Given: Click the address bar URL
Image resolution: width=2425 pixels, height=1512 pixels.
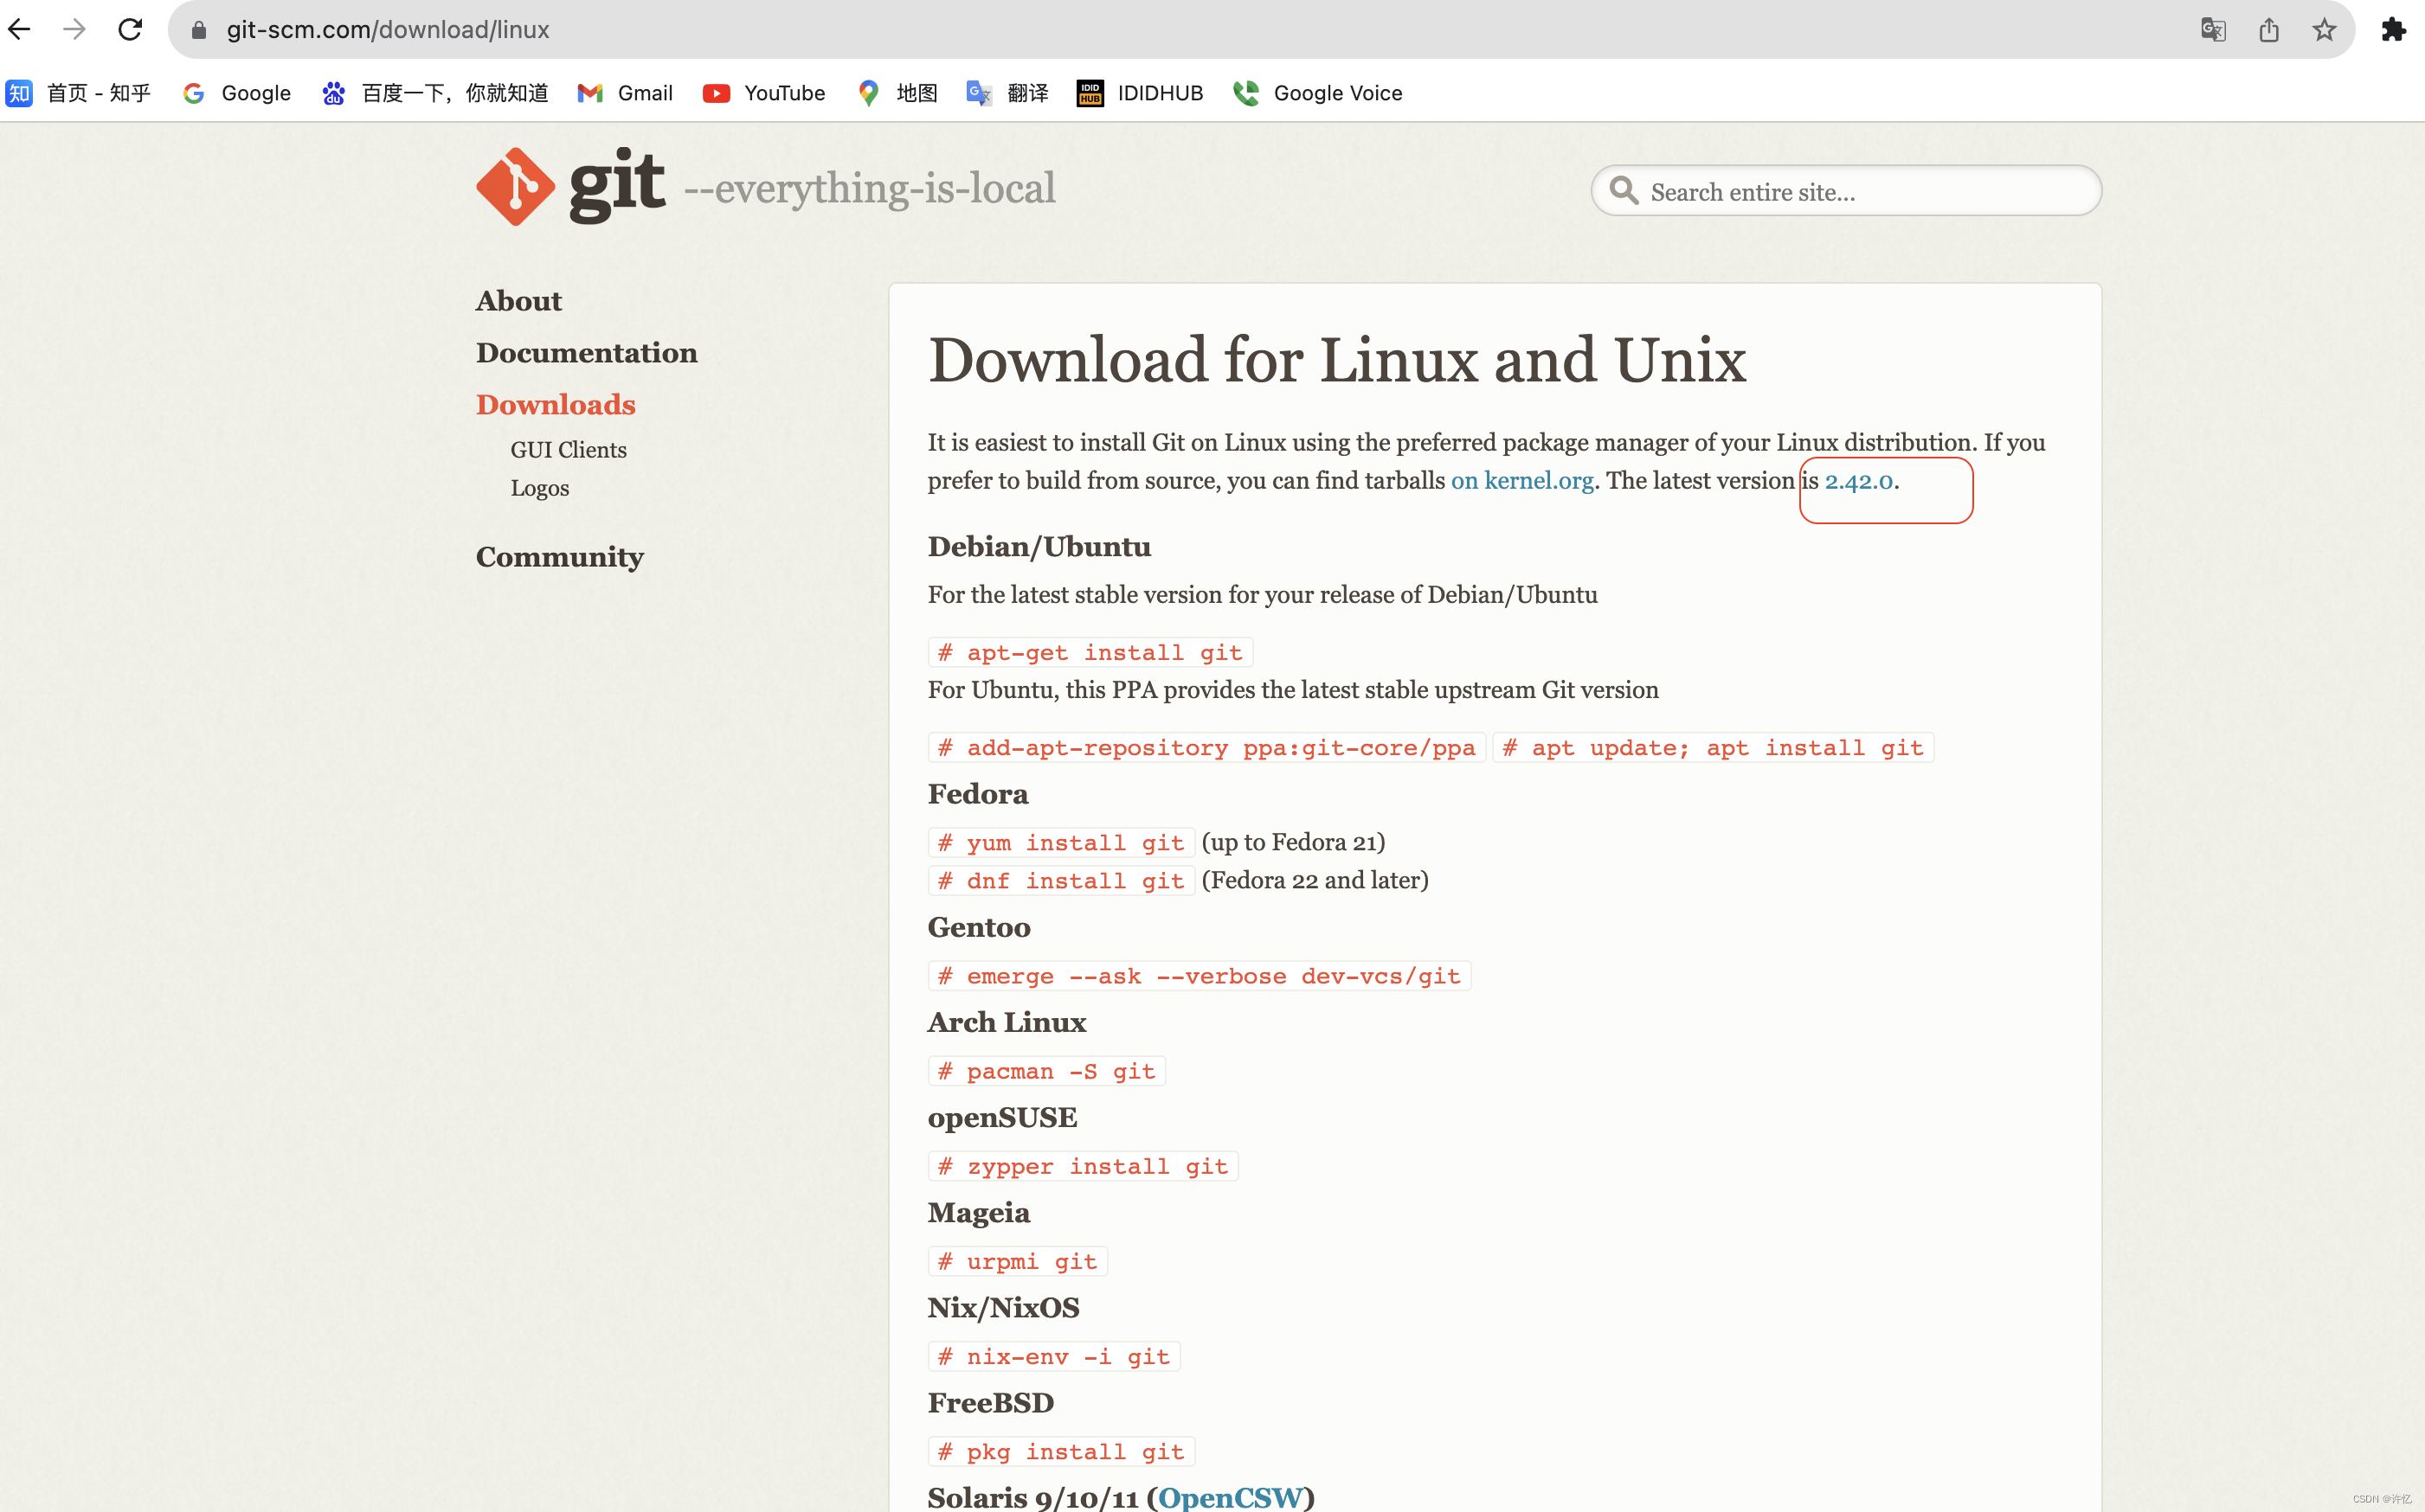Looking at the screenshot, I should (x=389, y=30).
